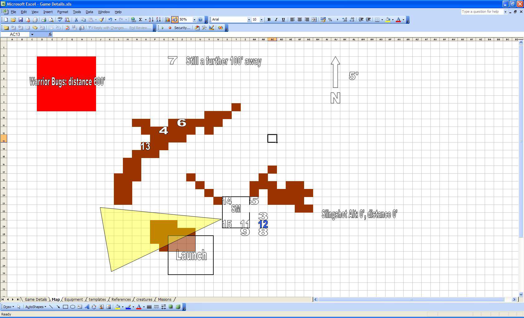This screenshot has height=318, width=524.
Task: Click Reply with Changes button
Action: (108, 28)
